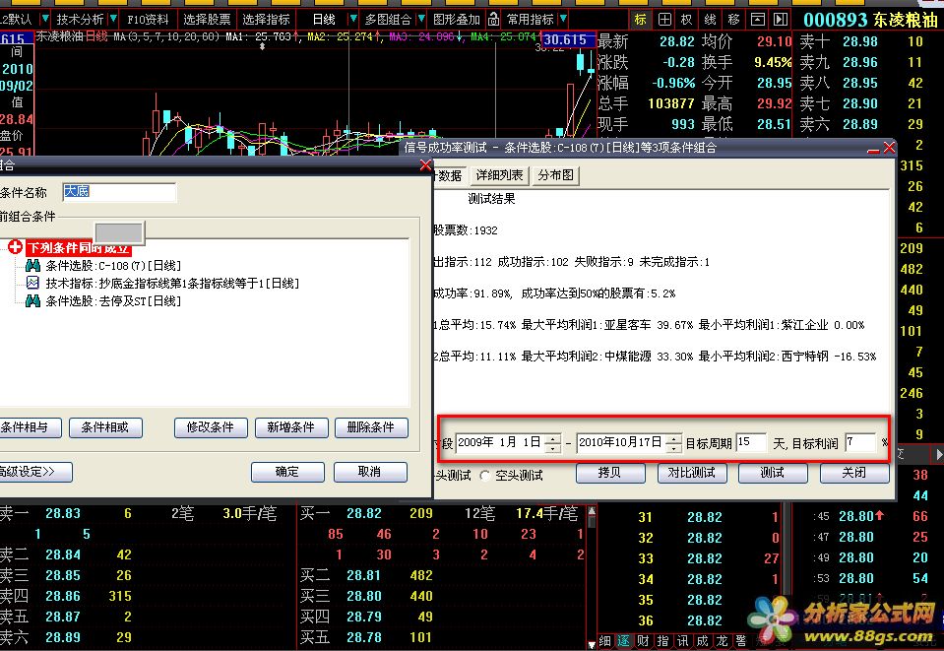
Task: Click the 条件相或 button
Action: tap(105, 427)
